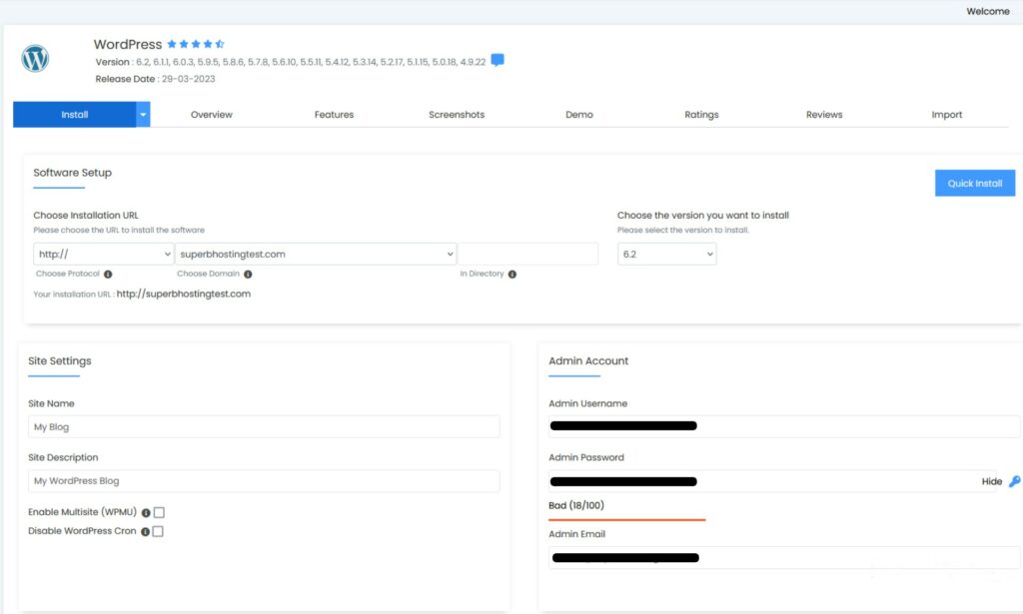
Task: Click the Welcome text at top right
Action: [988, 11]
